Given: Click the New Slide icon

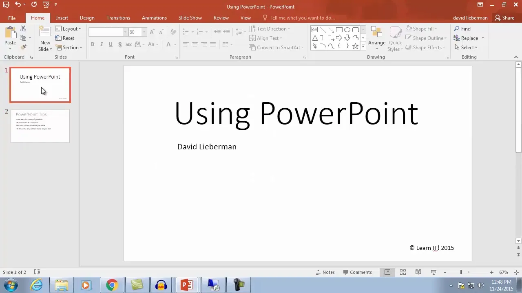Looking at the screenshot, I should click(45, 32).
